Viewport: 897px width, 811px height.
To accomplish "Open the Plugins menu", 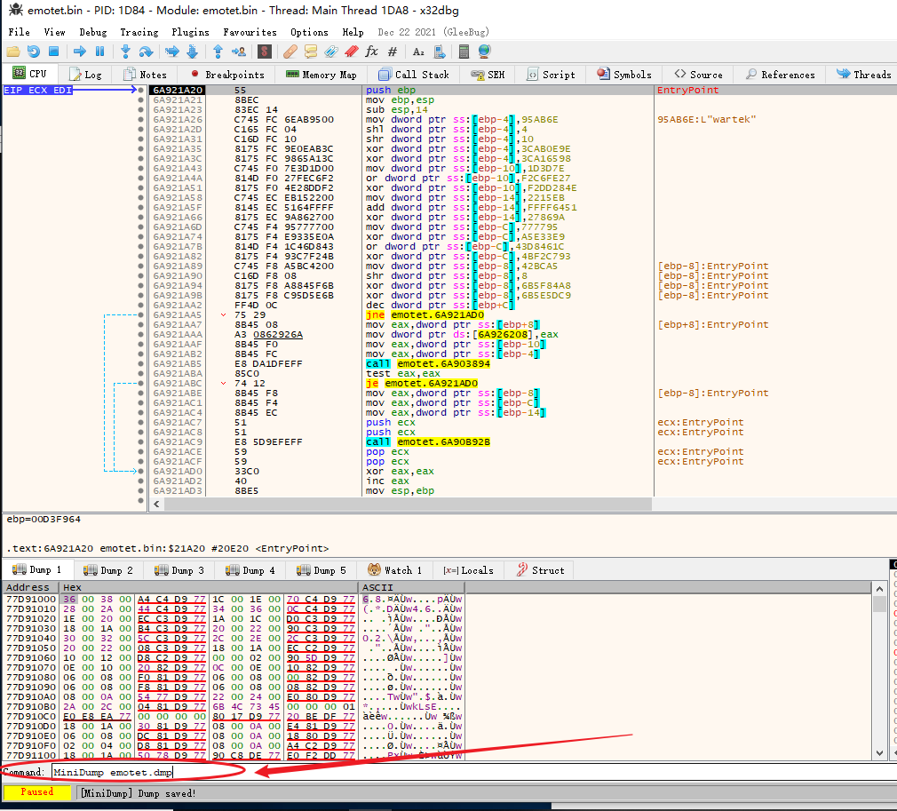I will click(x=190, y=32).
